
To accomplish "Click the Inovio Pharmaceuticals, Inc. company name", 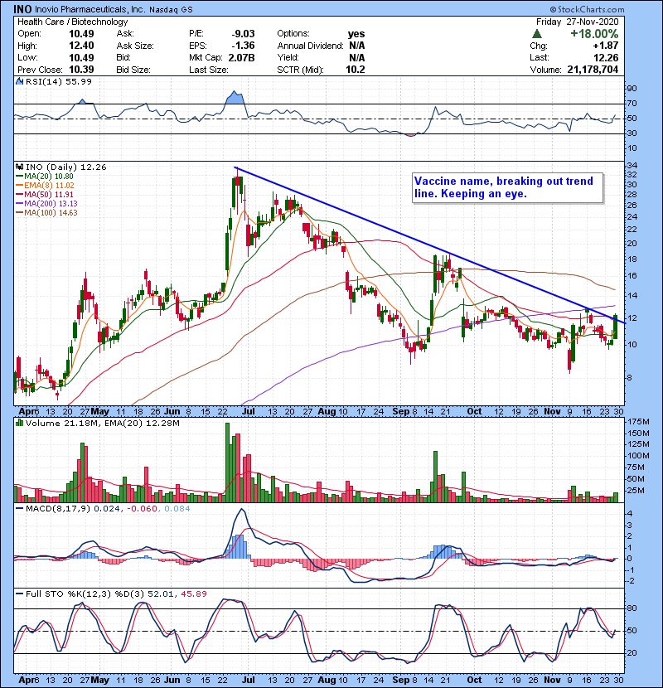I will tap(90, 9).
